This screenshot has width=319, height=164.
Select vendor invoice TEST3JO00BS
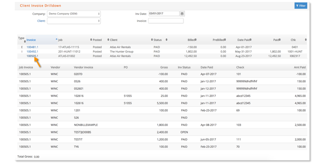(83, 132)
